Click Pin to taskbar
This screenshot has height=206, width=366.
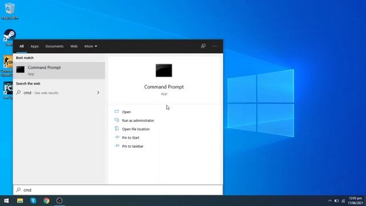point(133,146)
